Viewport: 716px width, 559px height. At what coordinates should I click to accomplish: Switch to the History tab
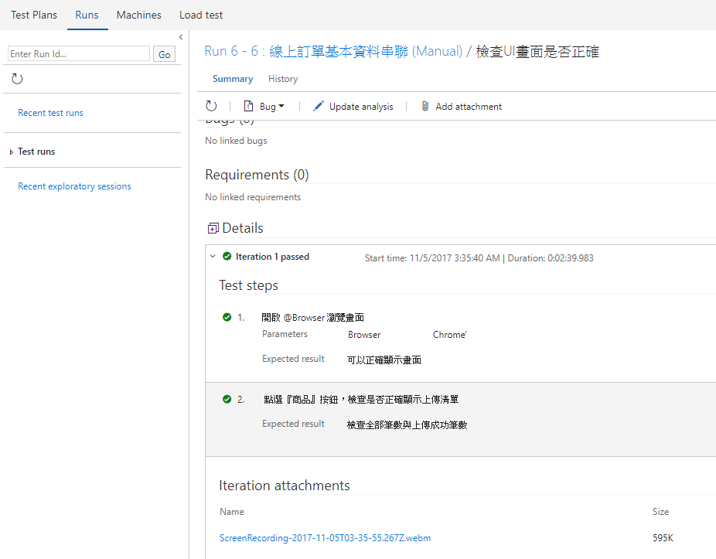(283, 79)
